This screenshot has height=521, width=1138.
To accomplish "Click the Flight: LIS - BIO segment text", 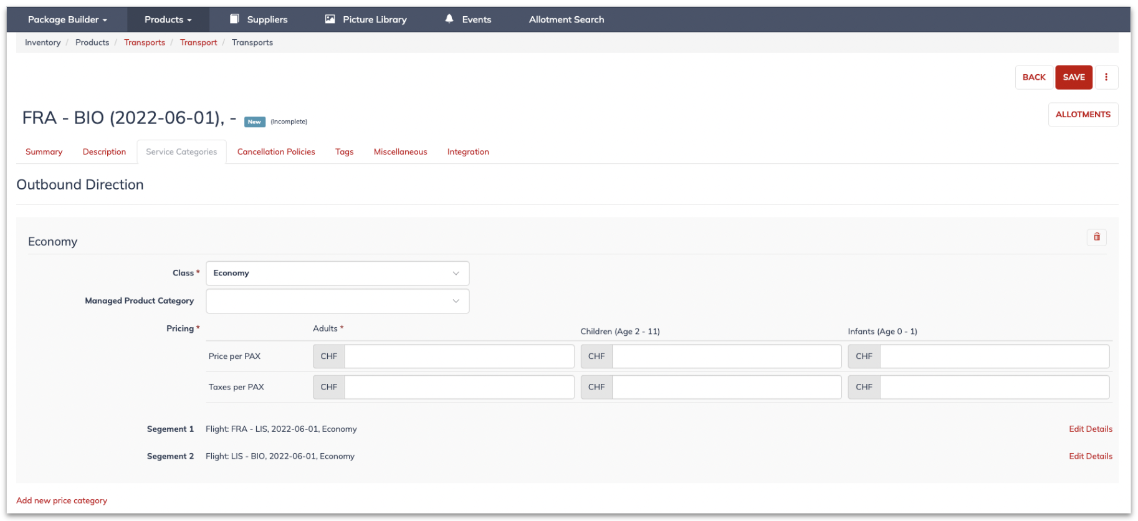I will click(x=280, y=456).
